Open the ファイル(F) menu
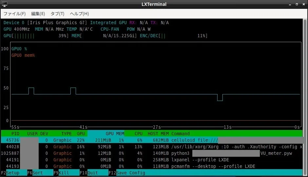 click(14, 14)
